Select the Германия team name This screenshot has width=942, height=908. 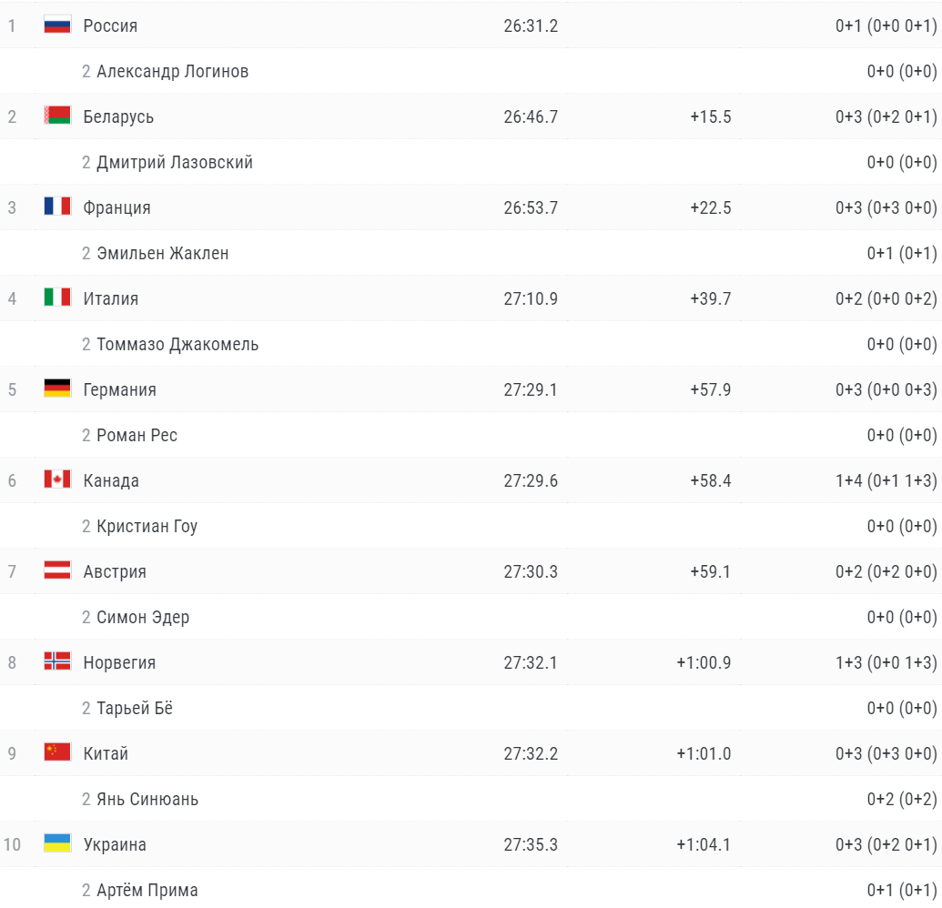(119, 389)
